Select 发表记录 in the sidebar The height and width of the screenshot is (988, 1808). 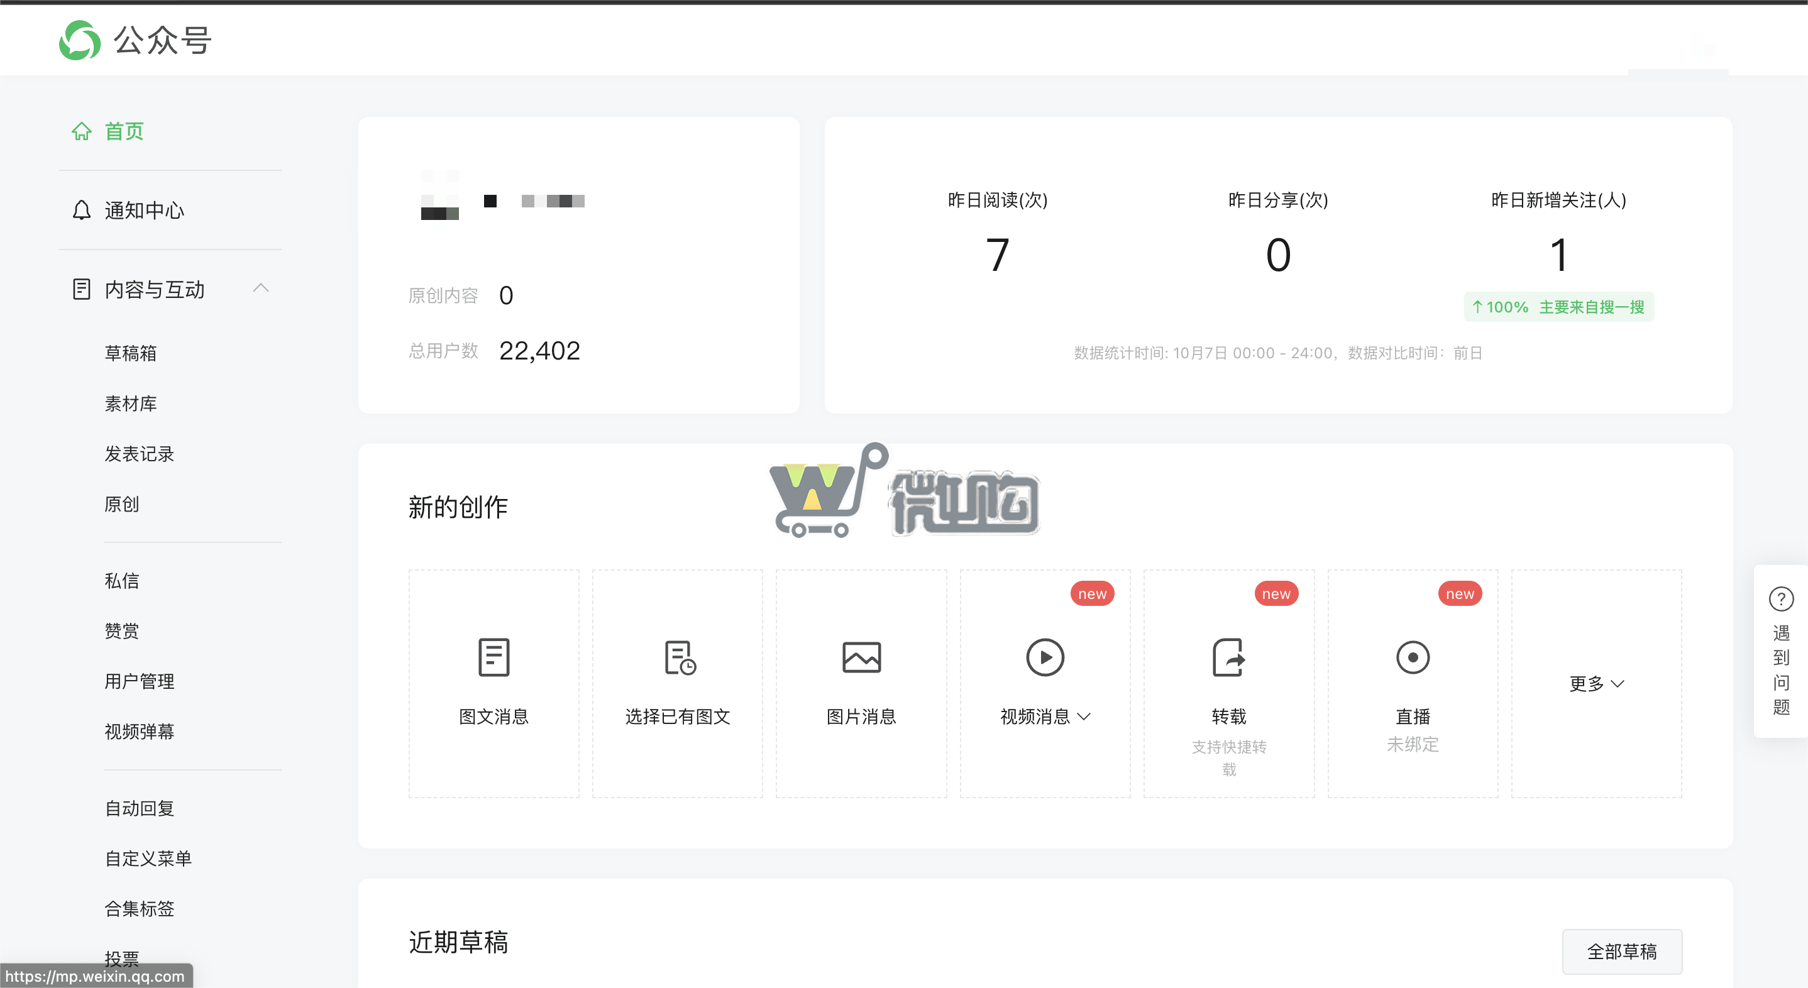coord(140,453)
